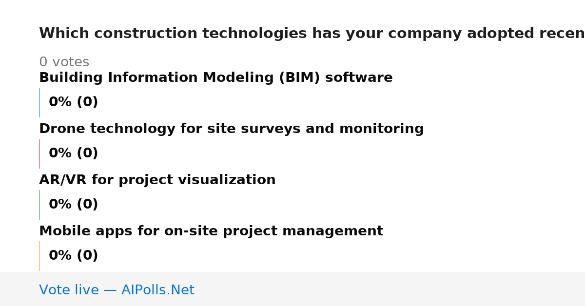Click the Drone technology 0% (0) result
Viewport: 585px width, 306px height.
74,153
